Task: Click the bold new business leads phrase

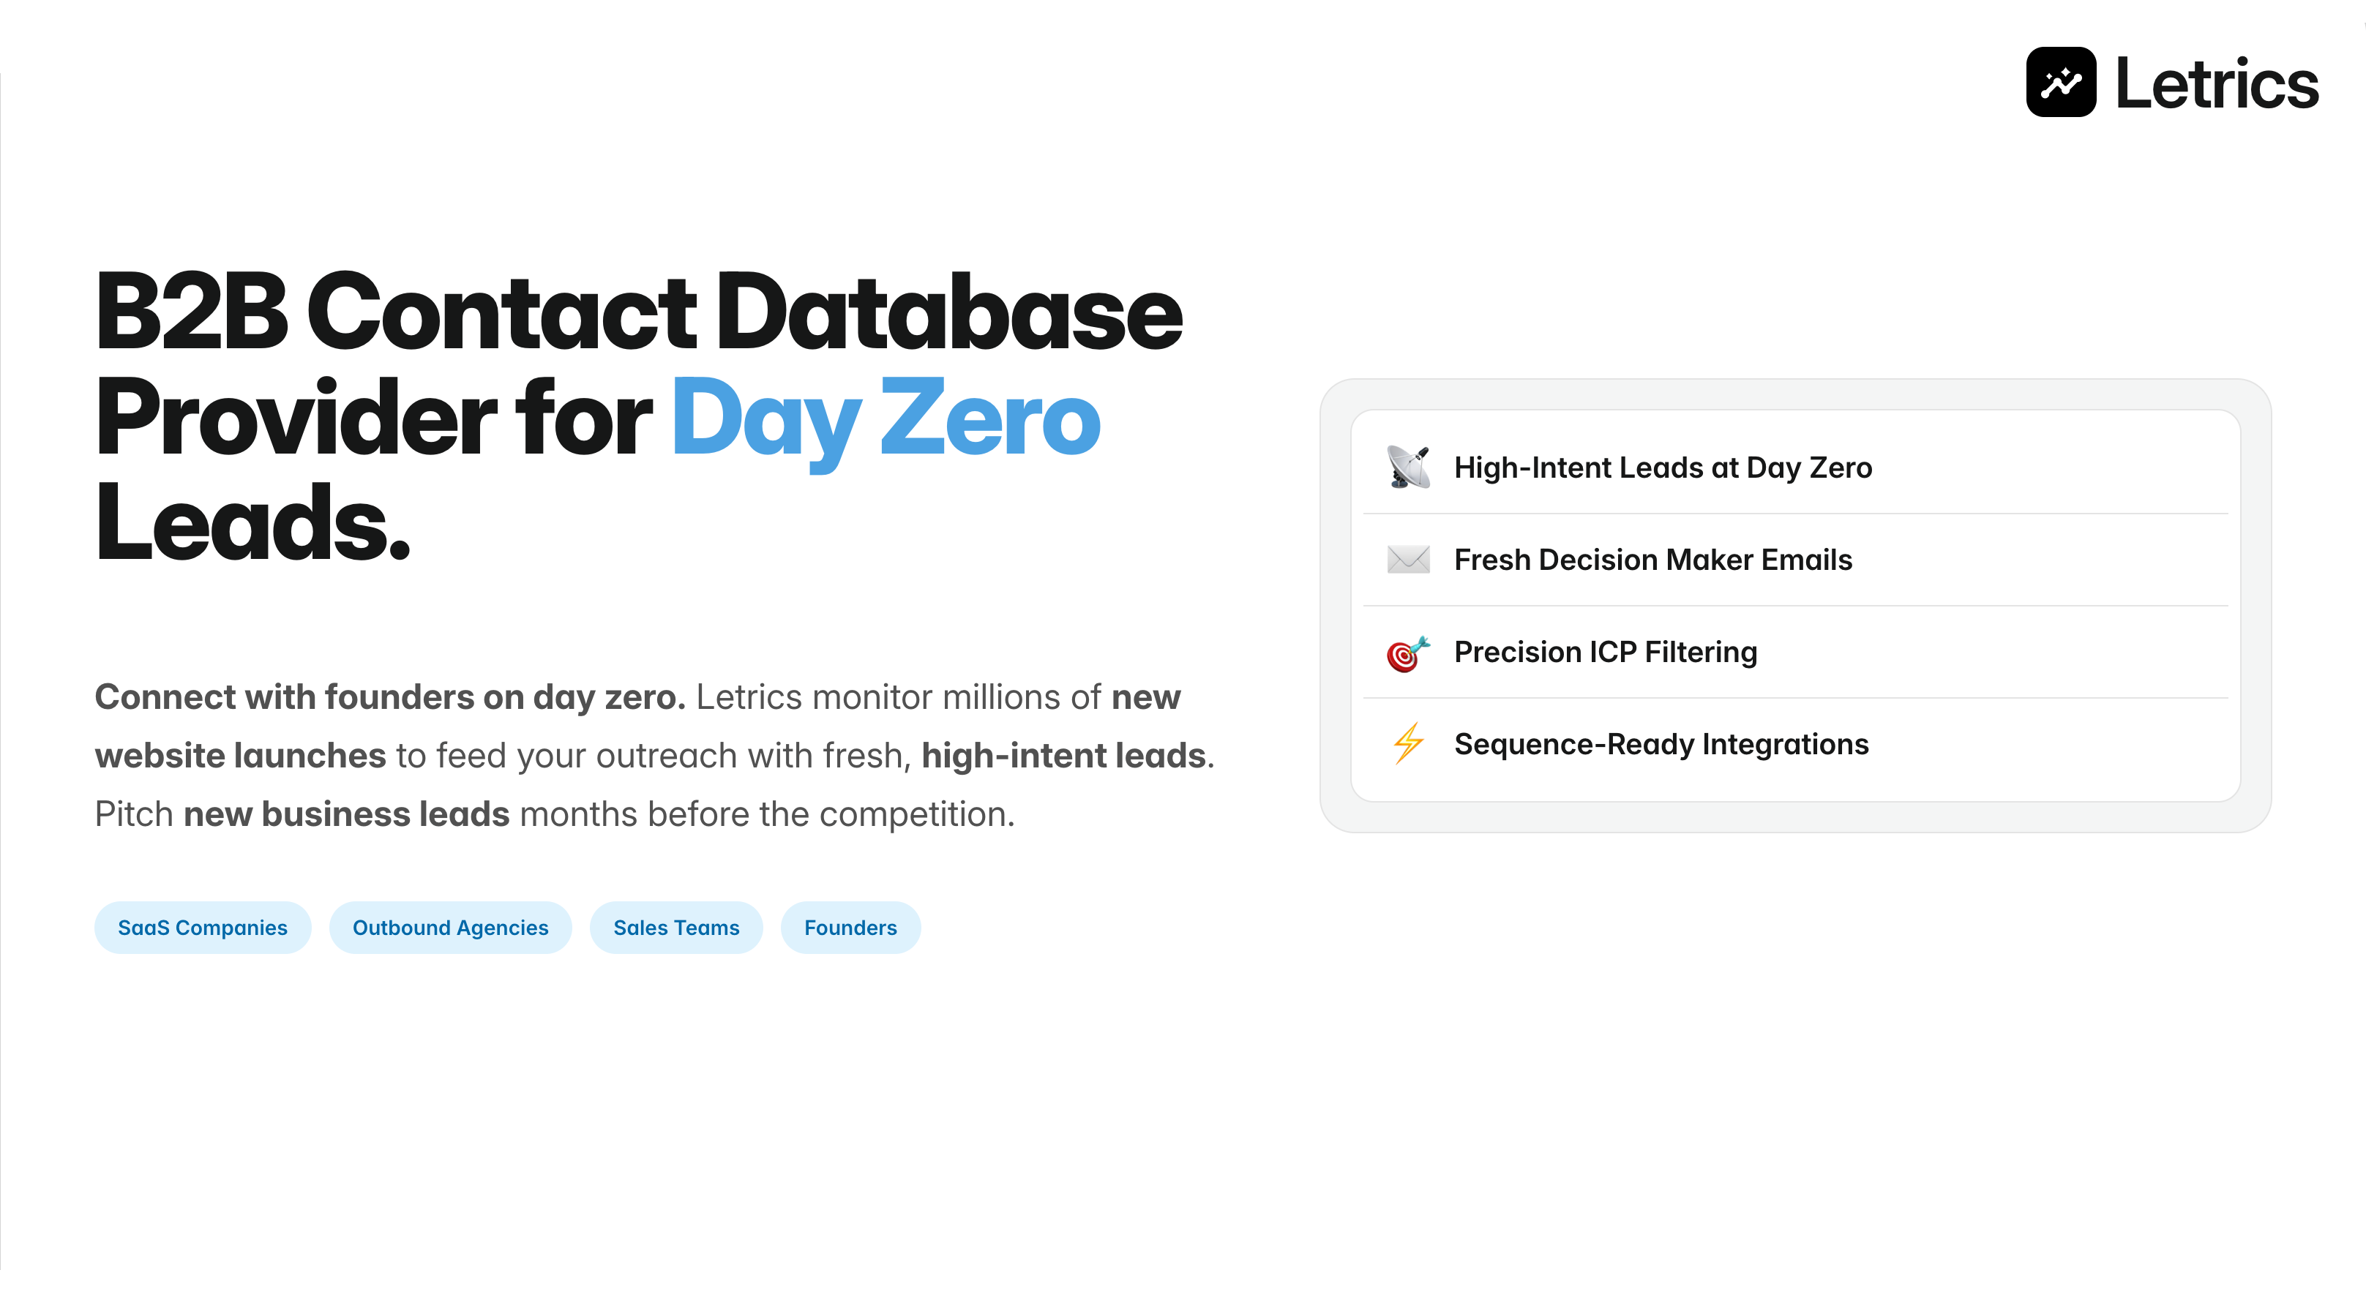Action: coord(346,814)
